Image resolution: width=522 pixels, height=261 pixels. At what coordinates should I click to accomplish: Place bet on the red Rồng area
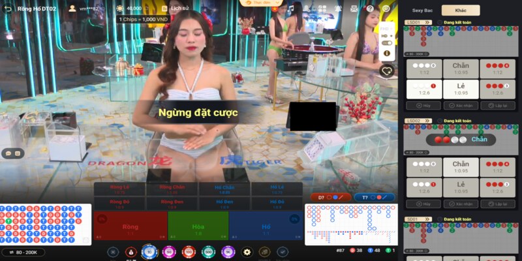[130, 226]
